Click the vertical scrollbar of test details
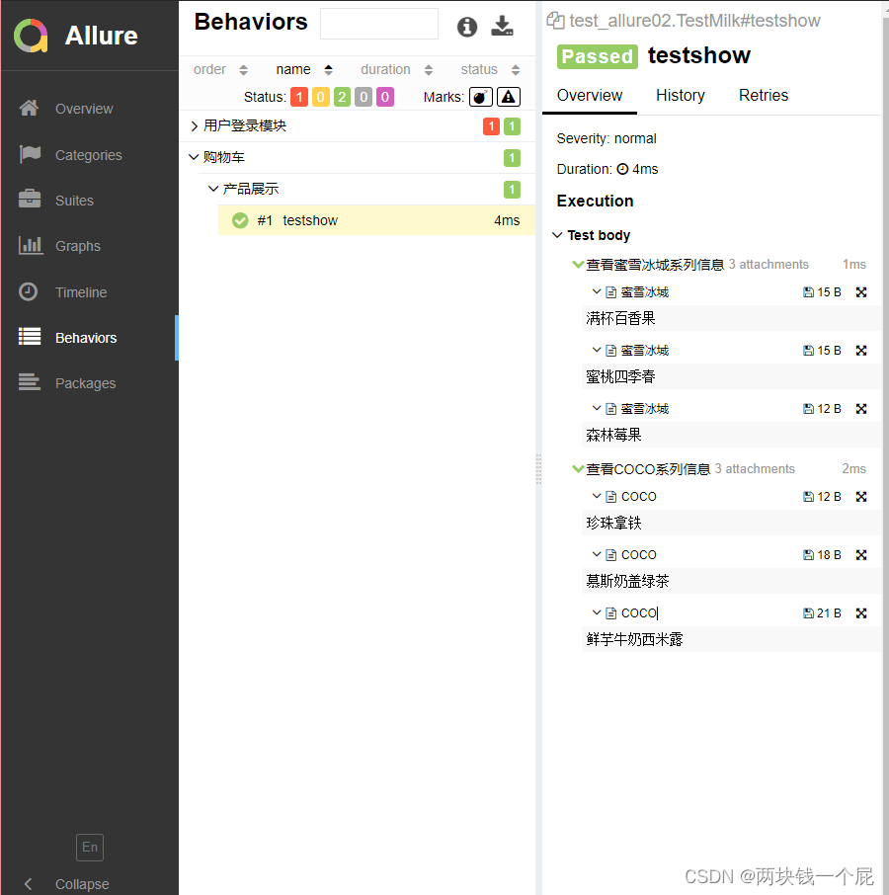889x895 pixels. pos(885,456)
